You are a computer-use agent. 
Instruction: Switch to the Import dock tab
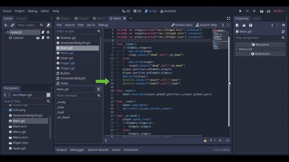click(x=21, y=18)
